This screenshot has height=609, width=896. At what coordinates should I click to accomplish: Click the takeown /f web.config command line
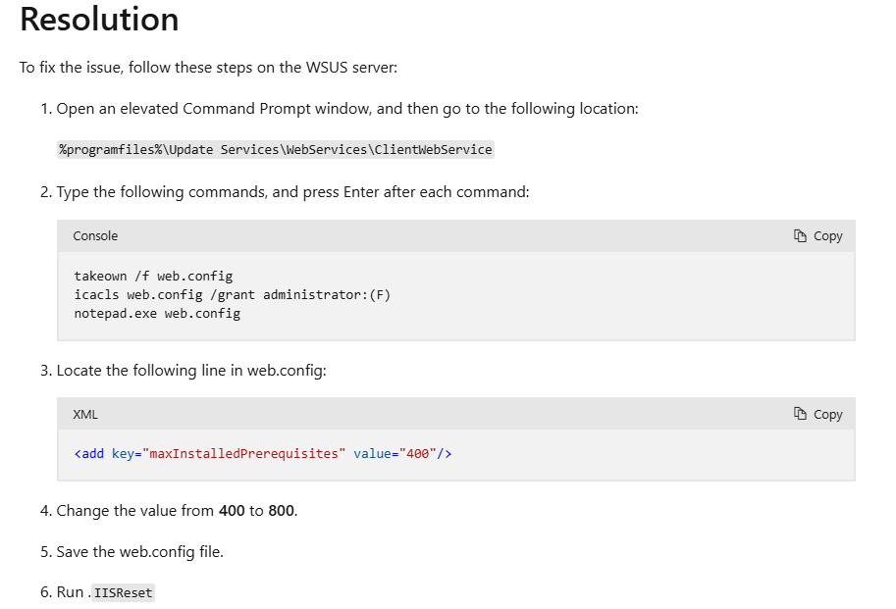[153, 277]
